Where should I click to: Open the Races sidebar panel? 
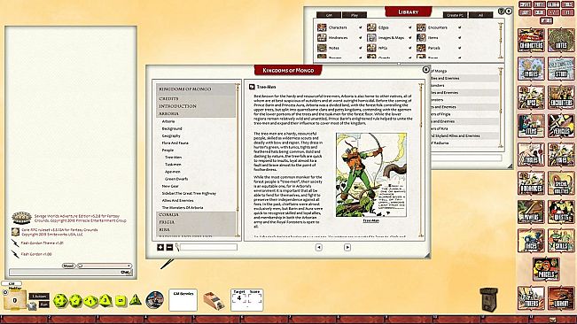tap(531, 241)
